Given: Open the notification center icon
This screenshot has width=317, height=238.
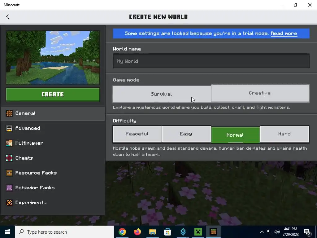Looking at the screenshot, I should (307, 232).
